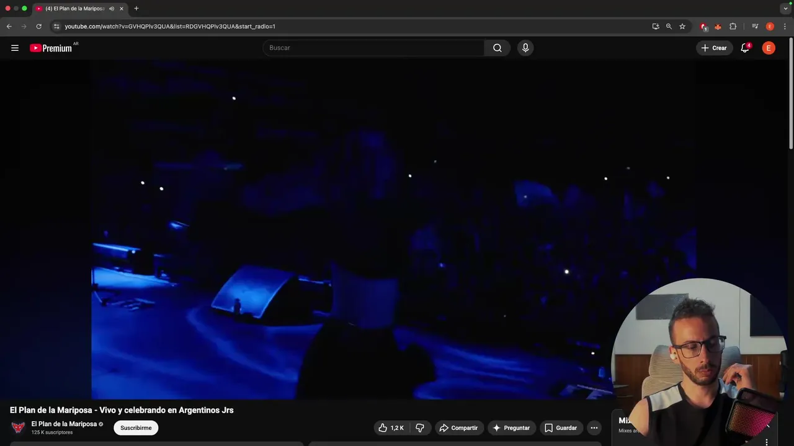Subscribe with Suscribirme button
The width and height of the screenshot is (794, 446).
tap(136, 428)
